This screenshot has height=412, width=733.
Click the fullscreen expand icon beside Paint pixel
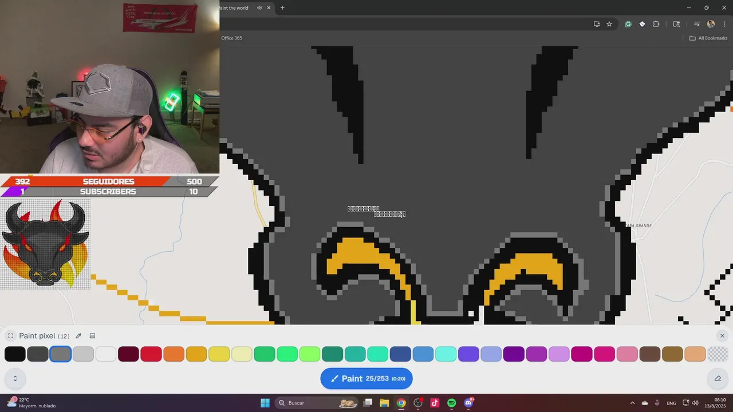point(10,336)
